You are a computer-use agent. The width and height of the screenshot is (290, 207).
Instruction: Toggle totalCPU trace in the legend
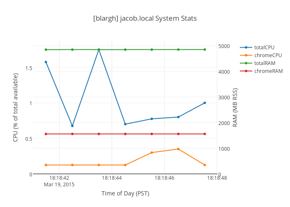click(264, 48)
